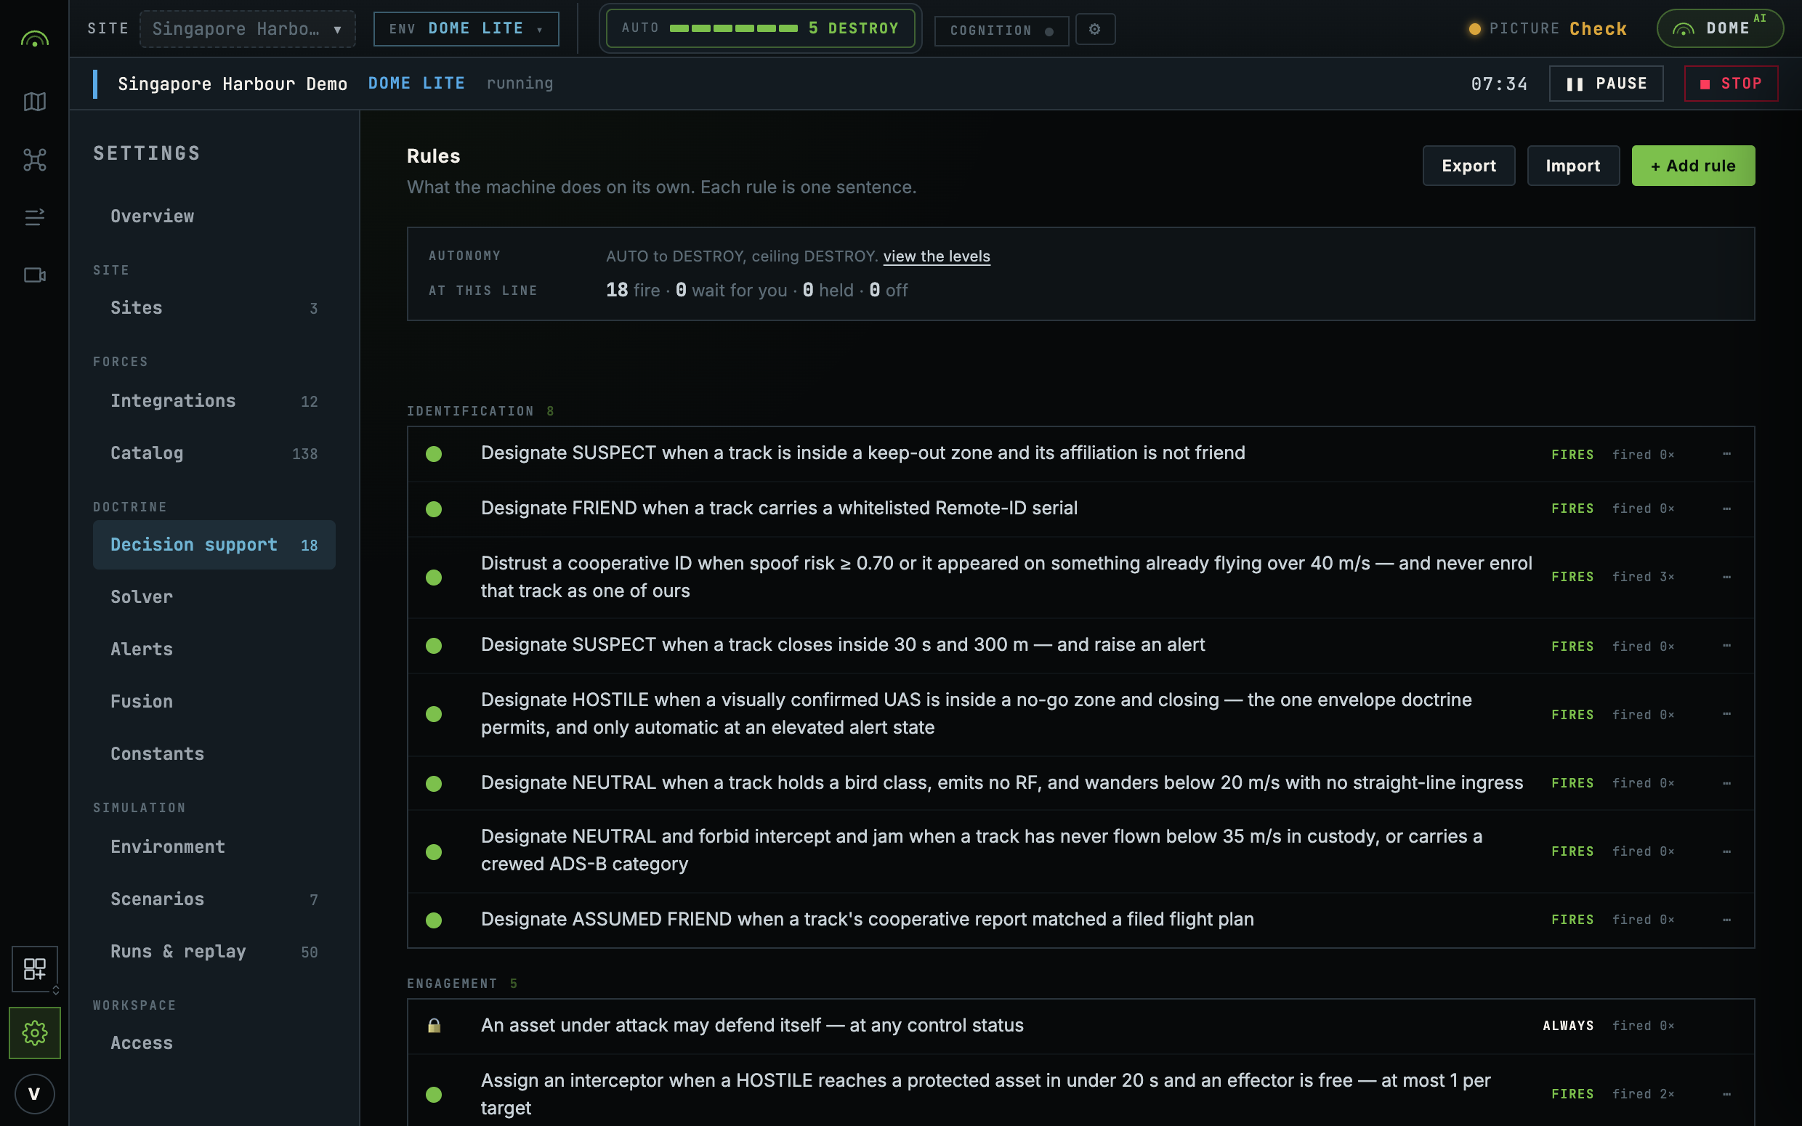Image resolution: width=1802 pixels, height=1126 pixels.
Task: Click the Add rule button
Action: [x=1693, y=166]
